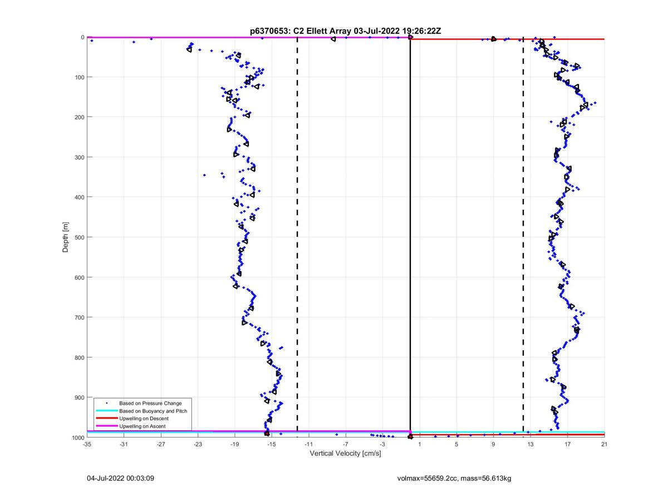
Task: Click the velocity tick label -23
Action: pos(198,444)
